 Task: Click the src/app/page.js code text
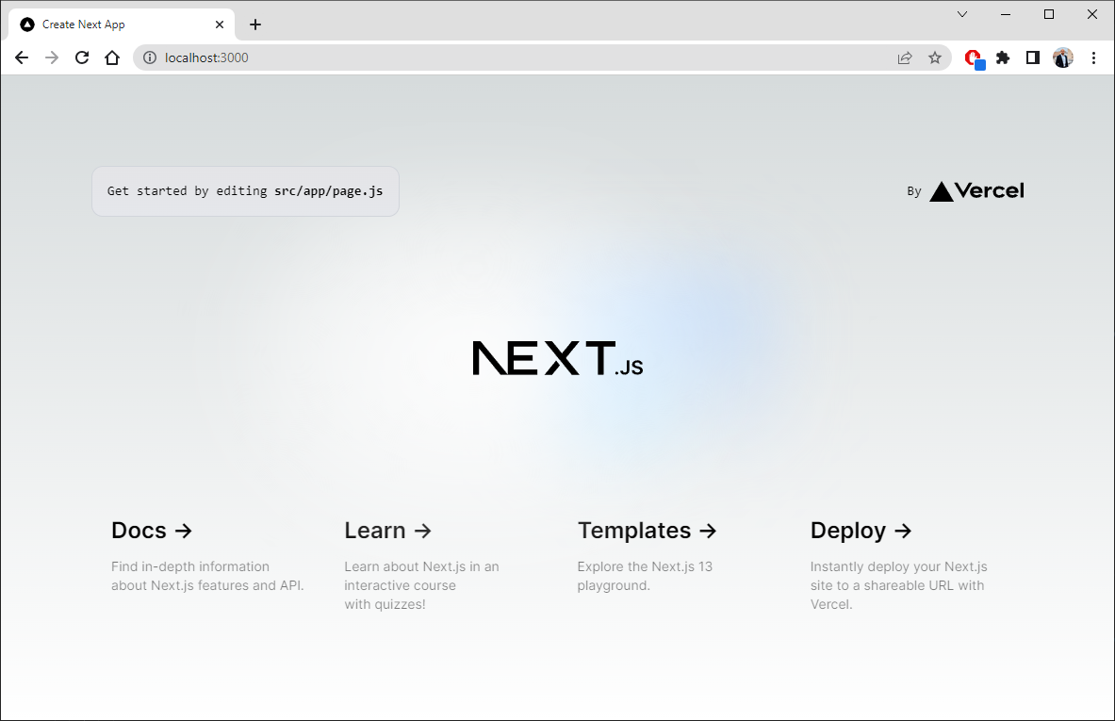(329, 190)
